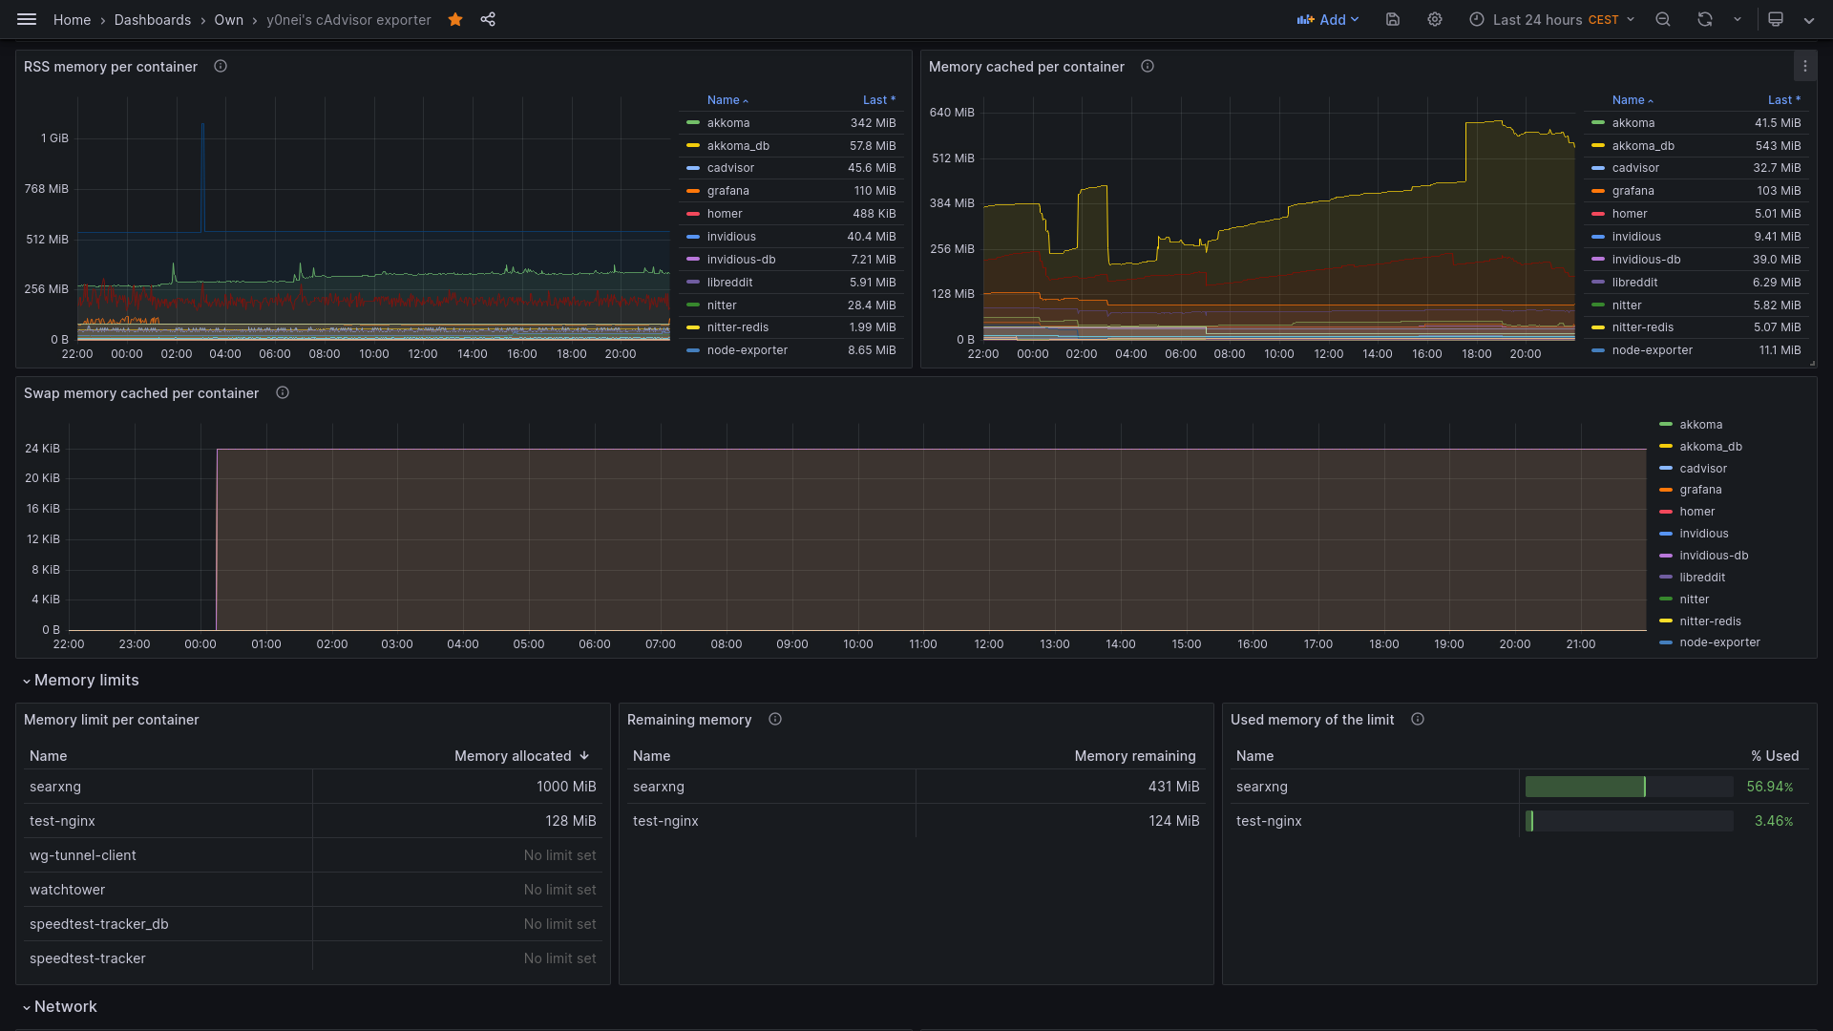Click the info icon beside Remaining memory
Image resolution: width=1833 pixels, height=1031 pixels.
pos(775,719)
